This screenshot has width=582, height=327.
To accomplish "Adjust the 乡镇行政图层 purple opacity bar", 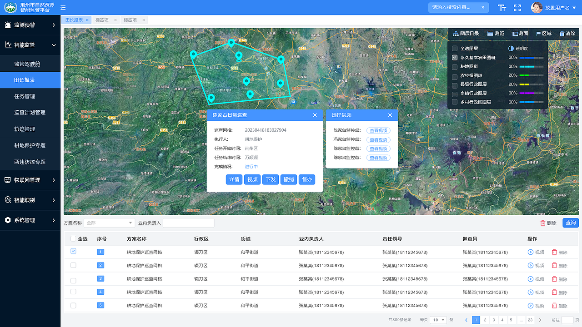I will point(532,93).
